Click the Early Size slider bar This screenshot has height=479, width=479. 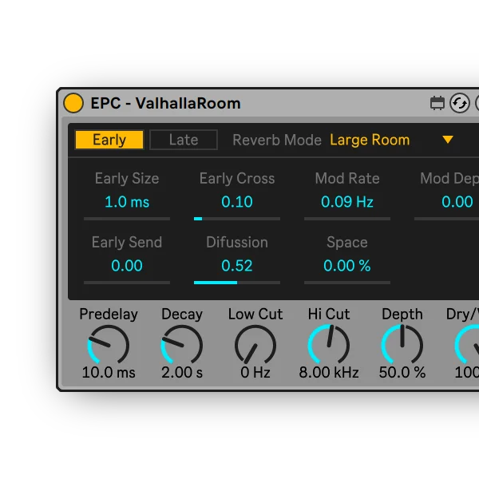click(x=127, y=219)
